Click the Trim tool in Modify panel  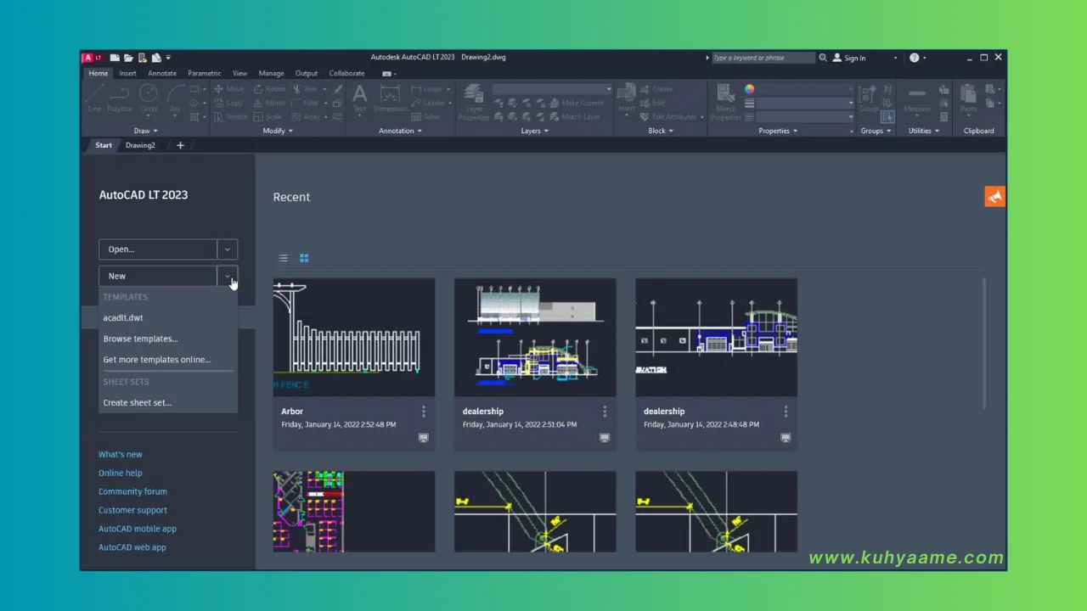coord(304,89)
